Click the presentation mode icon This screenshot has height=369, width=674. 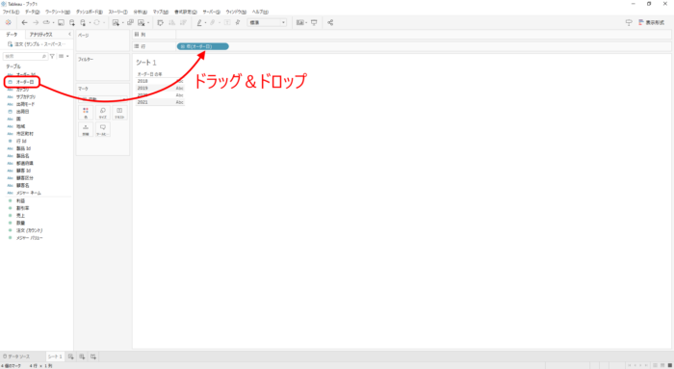(314, 22)
